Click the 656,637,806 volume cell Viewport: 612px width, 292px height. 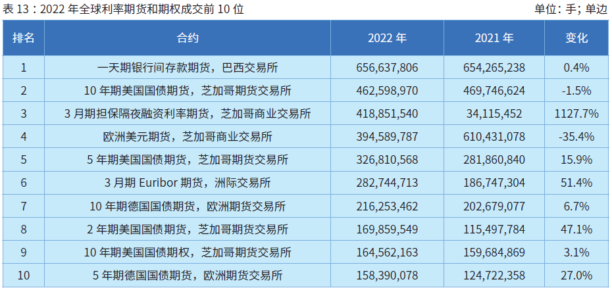[387, 67]
